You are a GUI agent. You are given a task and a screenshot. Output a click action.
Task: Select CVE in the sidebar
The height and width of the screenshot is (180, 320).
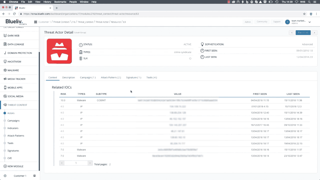click(x=9, y=158)
